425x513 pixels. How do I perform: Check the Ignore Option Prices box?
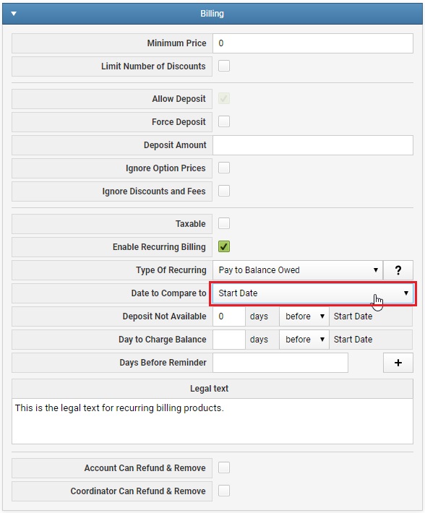point(224,168)
